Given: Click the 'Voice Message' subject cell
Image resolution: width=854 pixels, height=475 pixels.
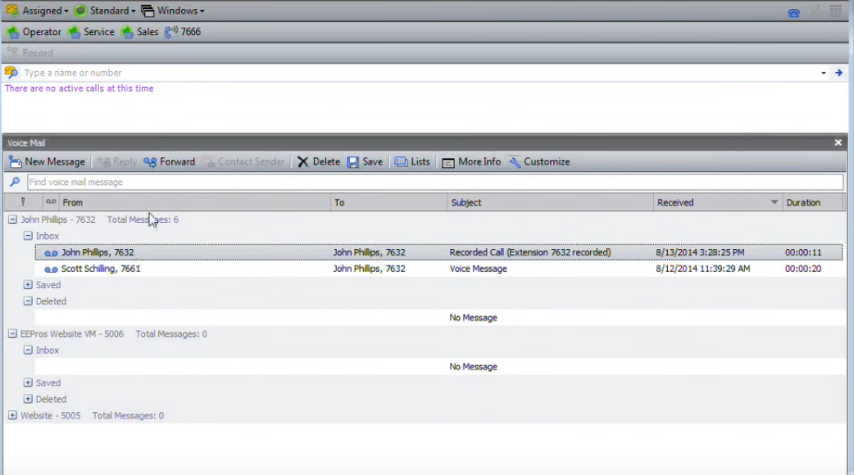Looking at the screenshot, I should pyautogui.click(x=478, y=269).
